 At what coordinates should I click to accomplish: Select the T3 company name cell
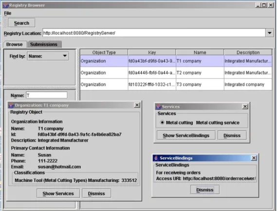tap(200, 84)
